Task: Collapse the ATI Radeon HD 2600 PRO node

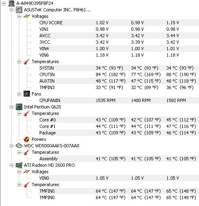Action: [x=12, y=165]
